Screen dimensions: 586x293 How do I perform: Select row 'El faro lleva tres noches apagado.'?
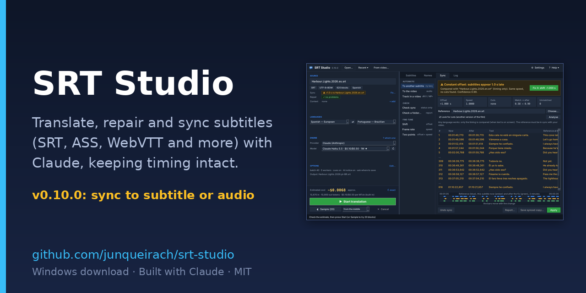click(498, 178)
